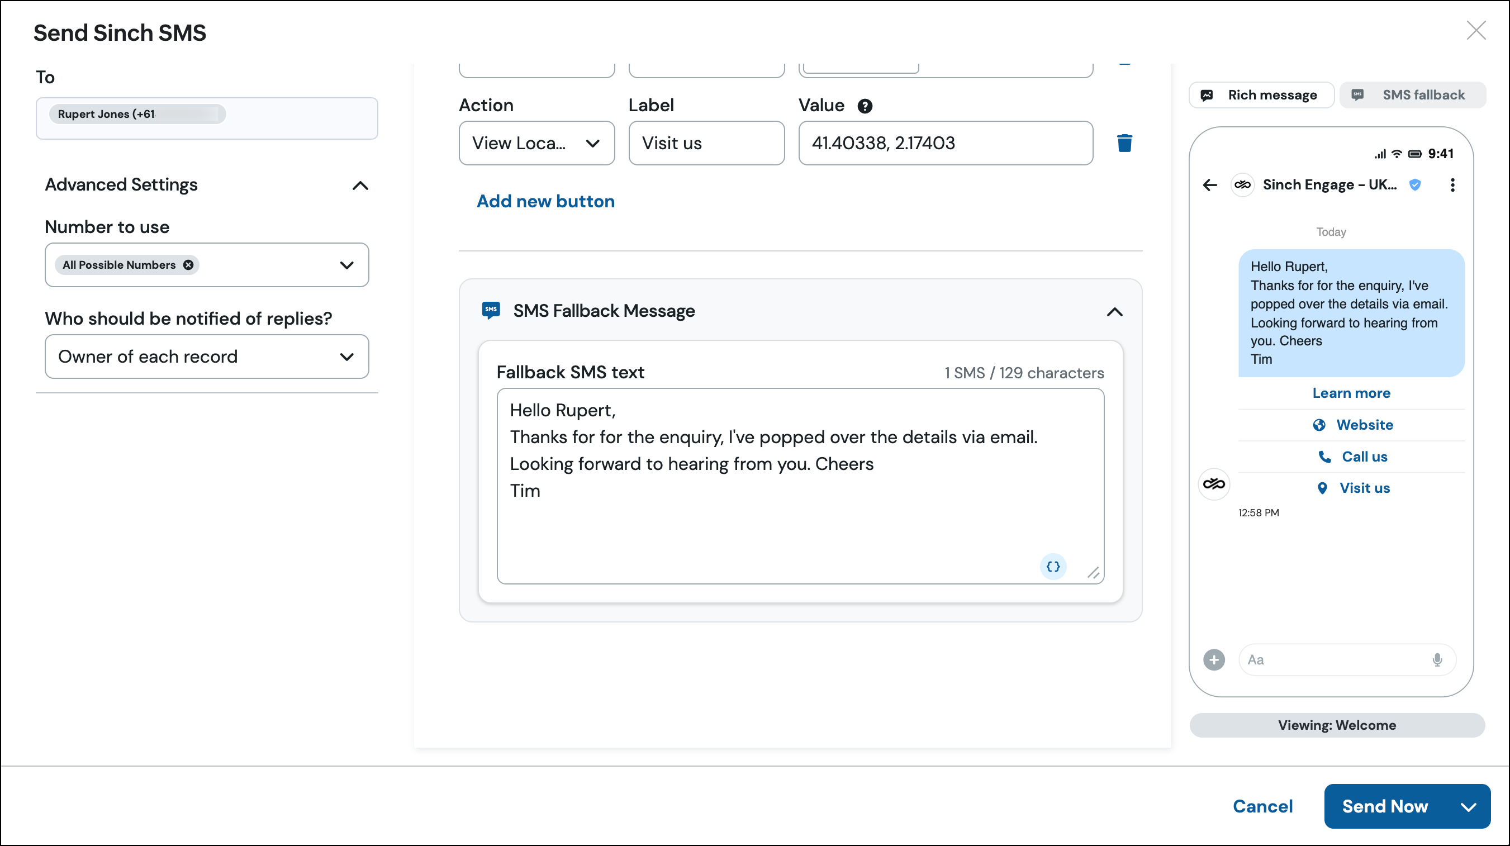Click the textarea resize handle corner
The image size is (1510, 846).
tap(1093, 572)
